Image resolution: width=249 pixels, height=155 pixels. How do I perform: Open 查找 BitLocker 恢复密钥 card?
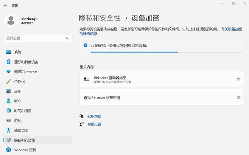pyautogui.click(x=162, y=98)
